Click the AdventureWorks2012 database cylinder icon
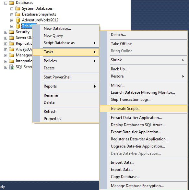This screenshot has width=189, height=190. 18,20
